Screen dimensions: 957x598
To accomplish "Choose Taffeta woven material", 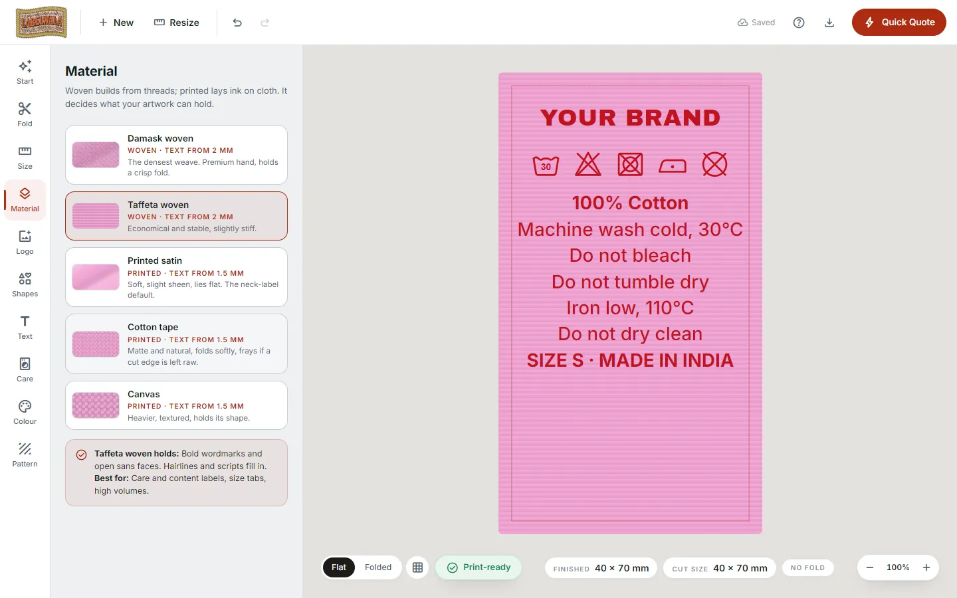I will click(x=176, y=216).
